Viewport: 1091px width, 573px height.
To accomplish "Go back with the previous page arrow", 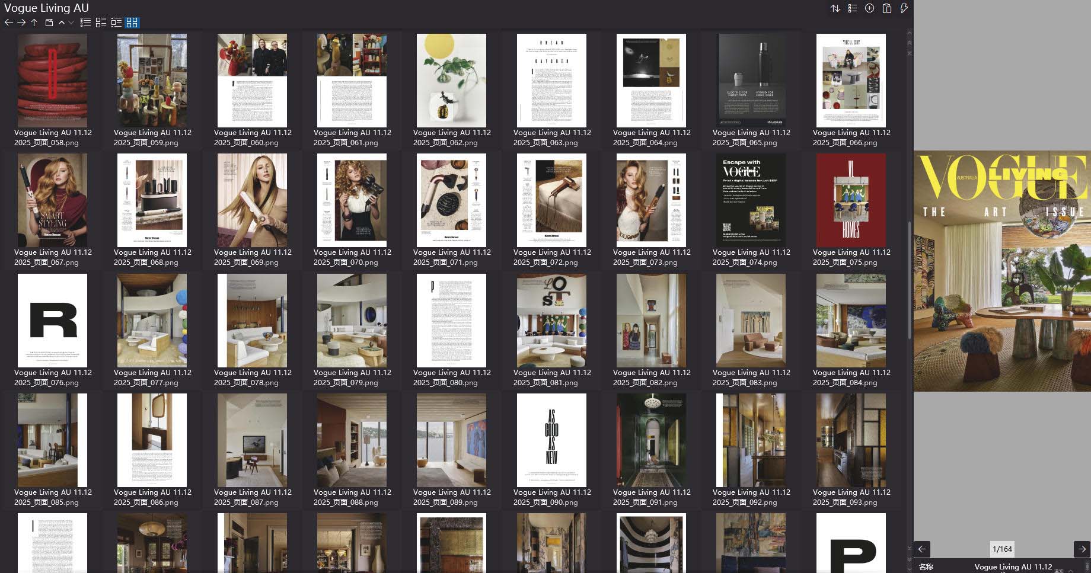I will (x=923, y=549).
